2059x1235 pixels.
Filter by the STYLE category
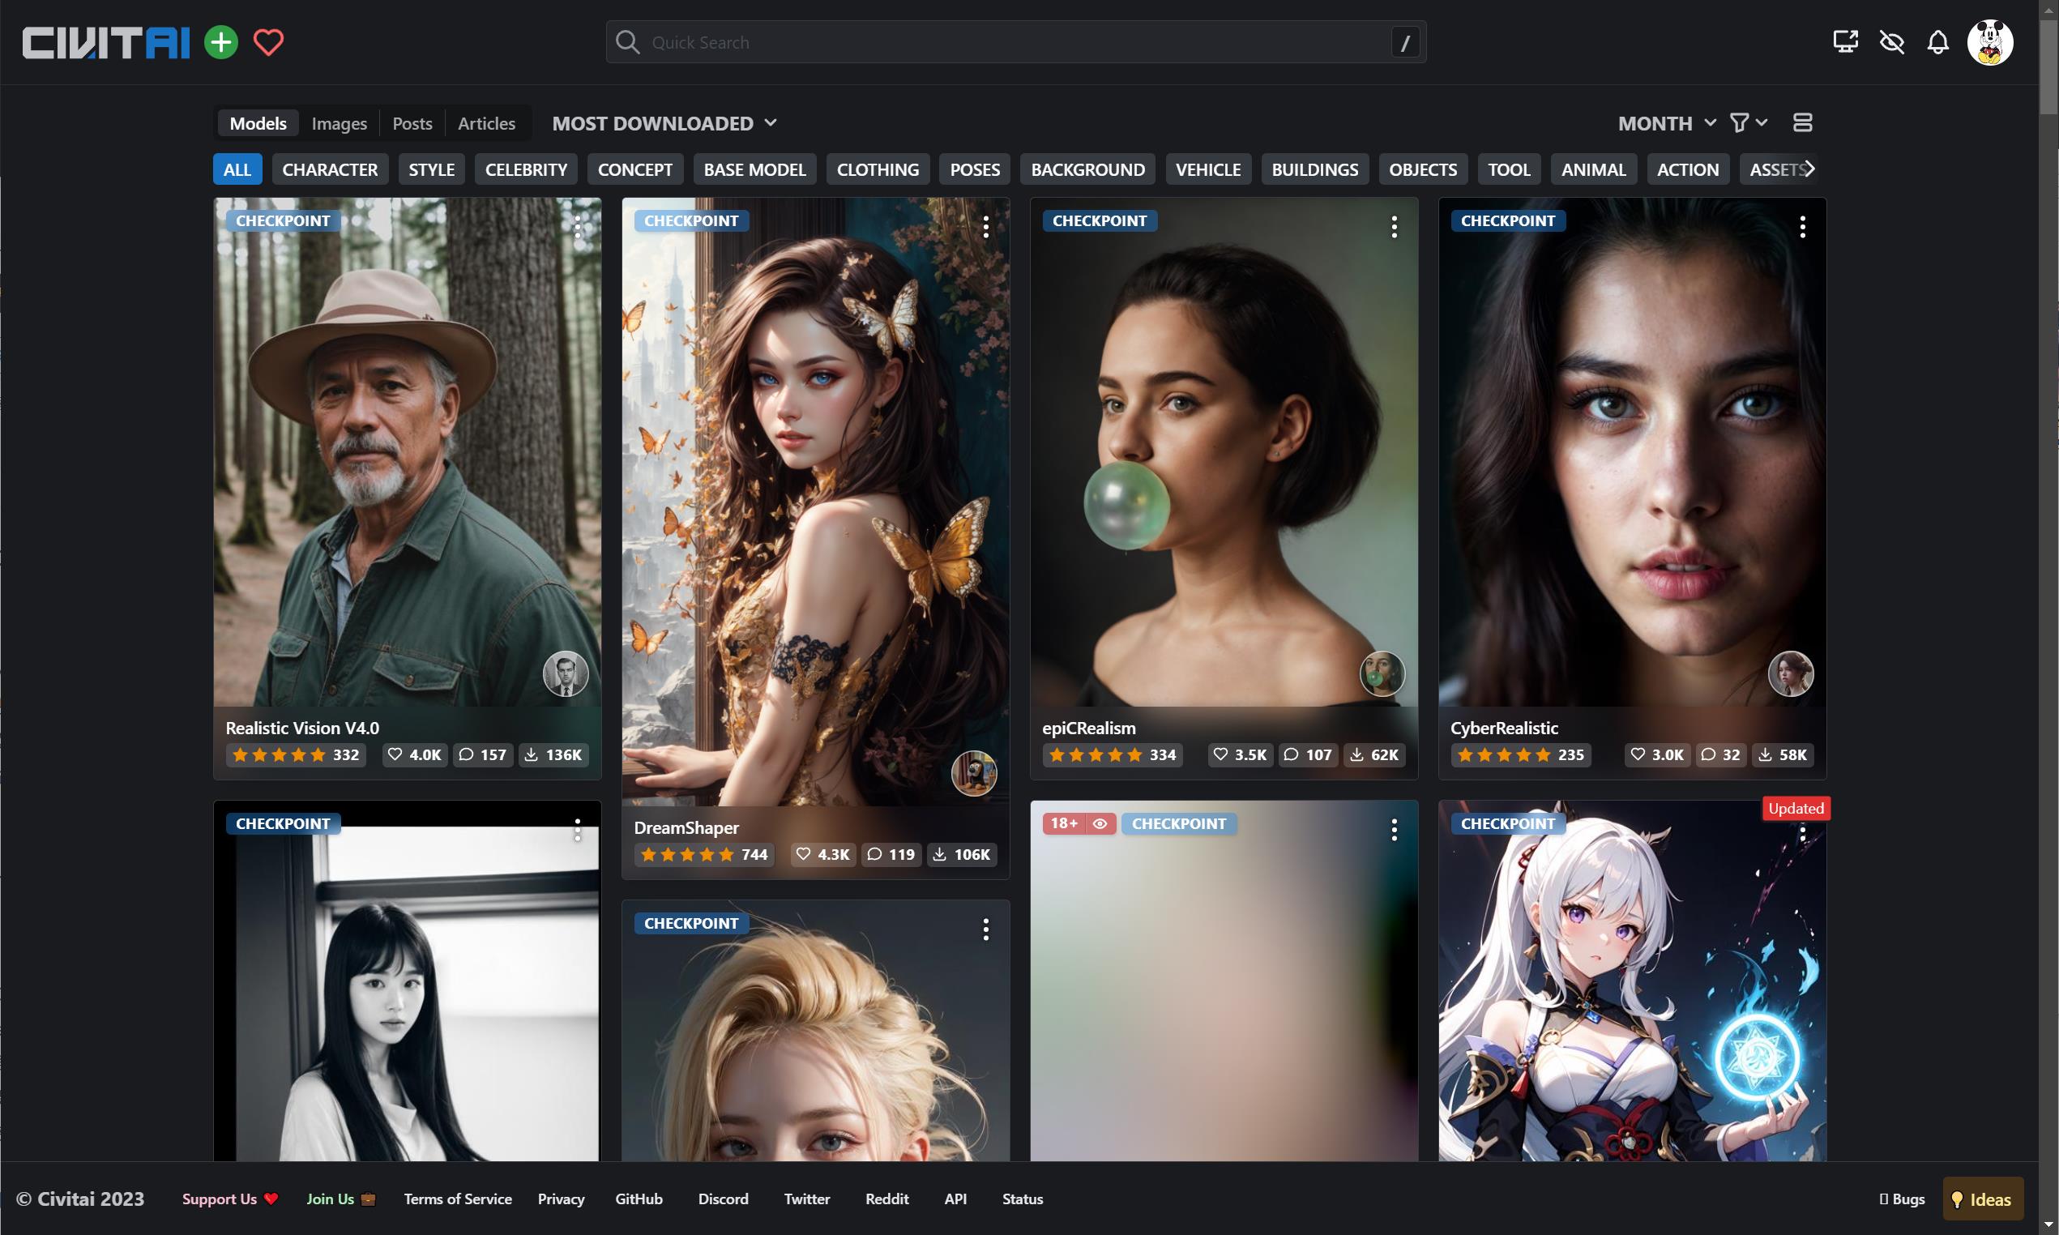(x=432, y=169)
